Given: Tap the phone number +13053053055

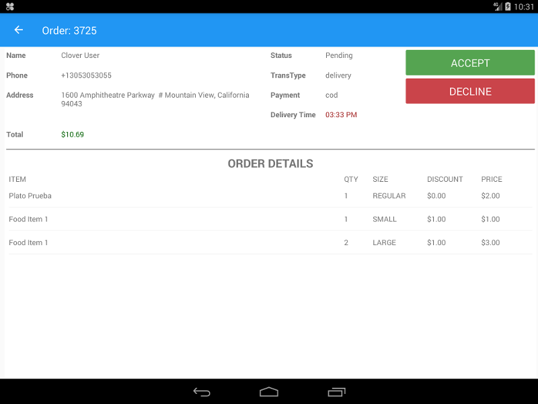Looking at the screenshot, I should 86,75.
